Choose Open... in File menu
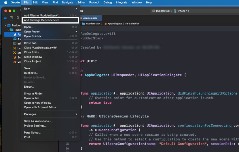239x152 pixels. click(x=50, y=27)
